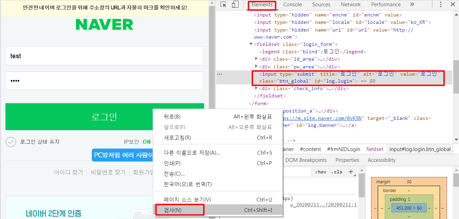Select input#log.login.btn_global breadcrumb

[x=420, y=149]
